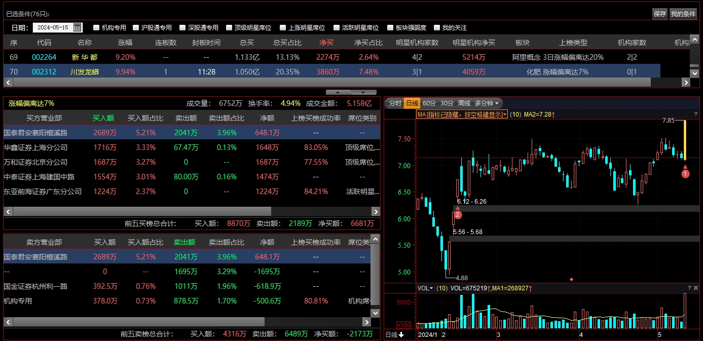The image size is (703, 341).
Task: Select buyer row 东亚前海证券广东分公司
Action: (x=192, y=192)
